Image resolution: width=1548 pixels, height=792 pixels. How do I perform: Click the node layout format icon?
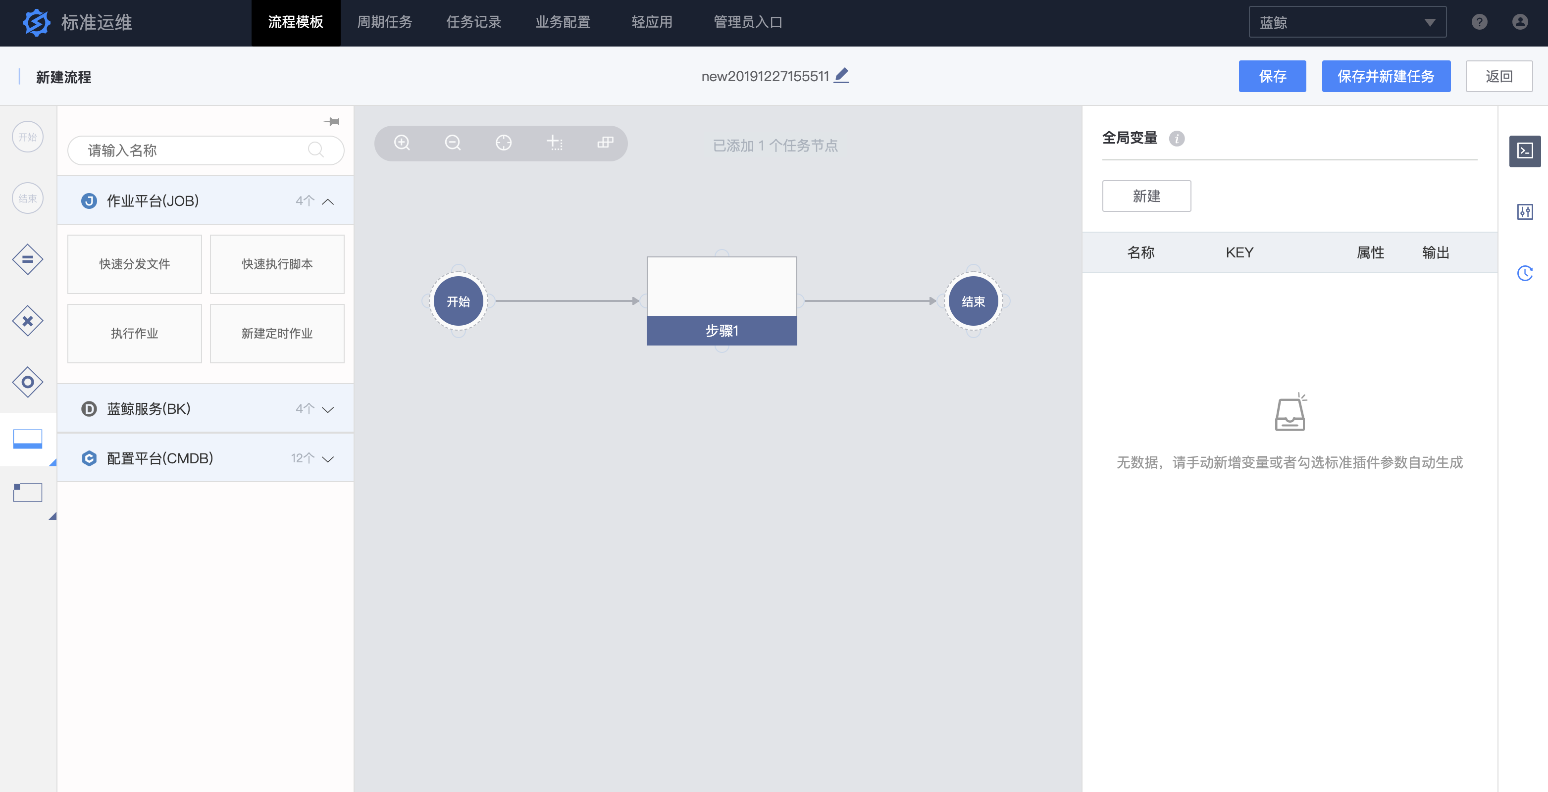tap(605, 143)
